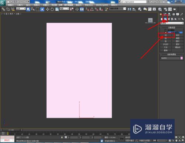Open Edit Named Selection Sets
The width and height of the screenshot is (185, 143).
pos(107,9)
